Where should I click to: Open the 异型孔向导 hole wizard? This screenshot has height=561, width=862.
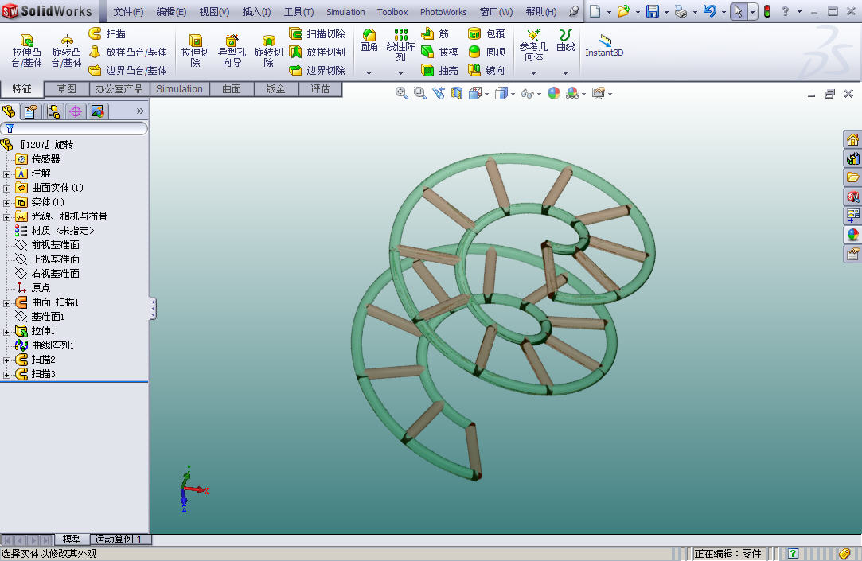(232, 51)
